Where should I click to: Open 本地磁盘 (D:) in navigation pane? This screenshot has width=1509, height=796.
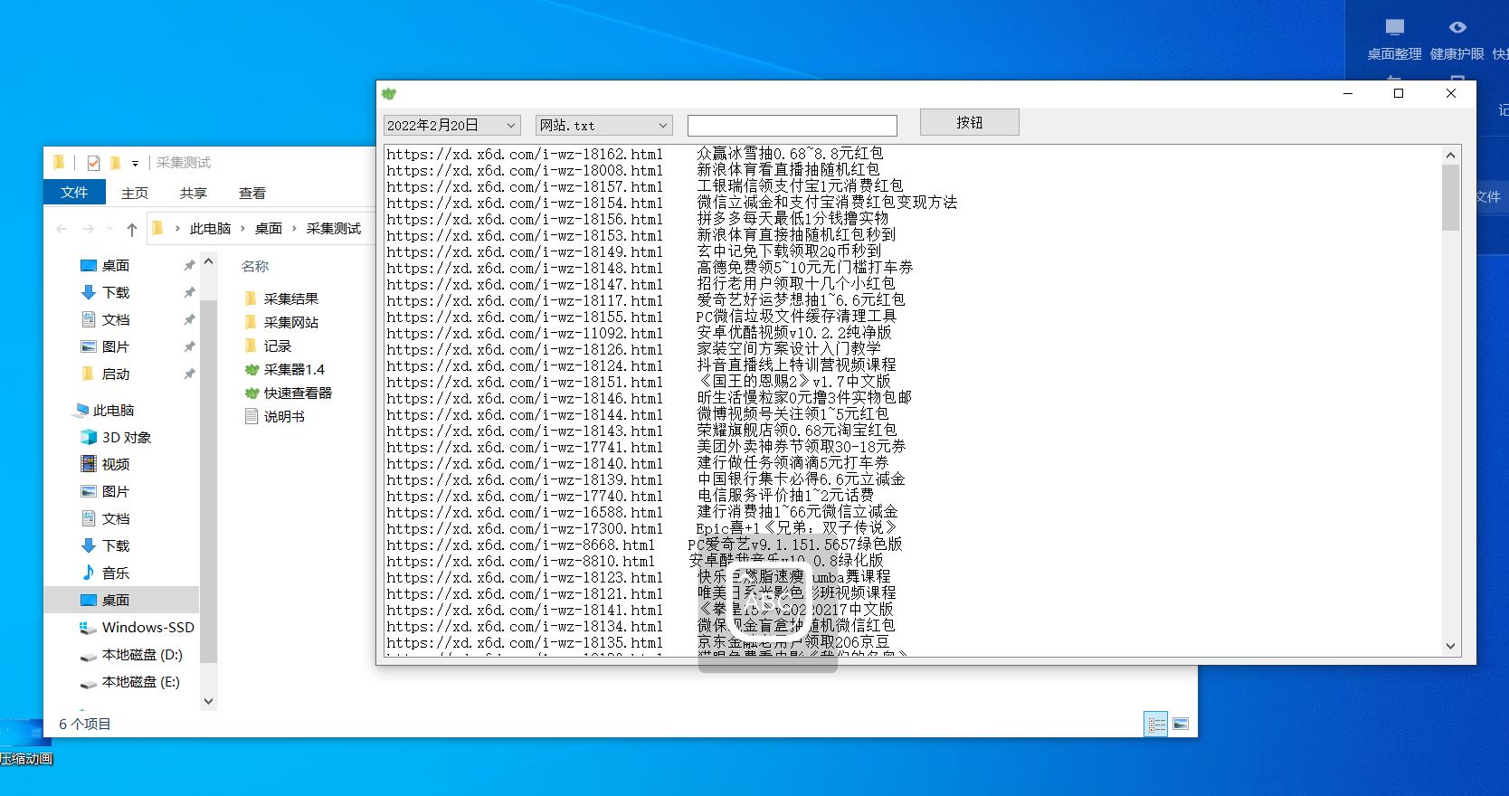pos(142,654)
